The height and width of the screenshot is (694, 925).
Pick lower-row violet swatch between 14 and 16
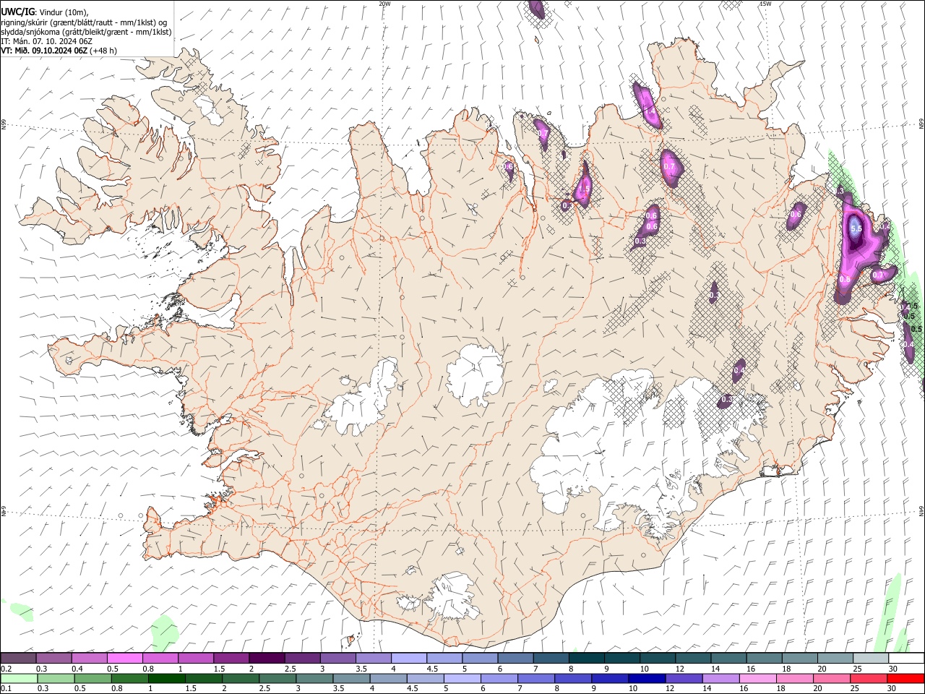pyautogui.click(x=721, y=678)
